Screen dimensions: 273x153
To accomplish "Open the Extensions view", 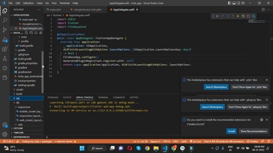I will point(5,49).
